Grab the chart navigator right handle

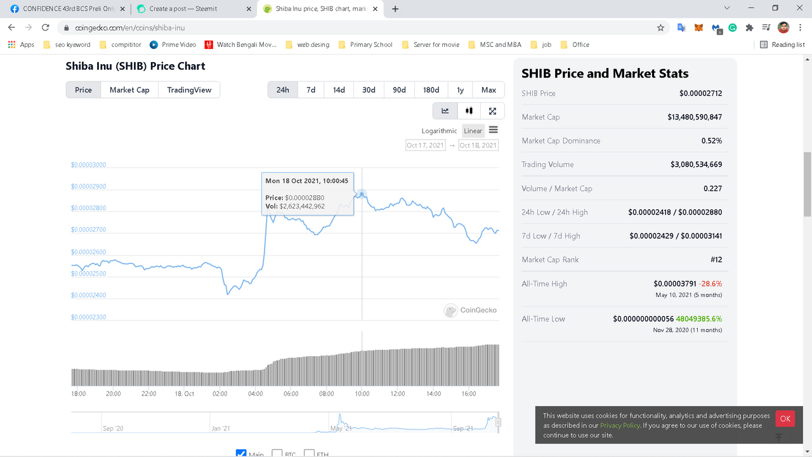[x=498, y=422]
